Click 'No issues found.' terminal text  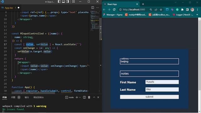[14, 109]
